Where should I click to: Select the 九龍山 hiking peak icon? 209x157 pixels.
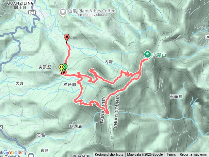tap(147, 55)
